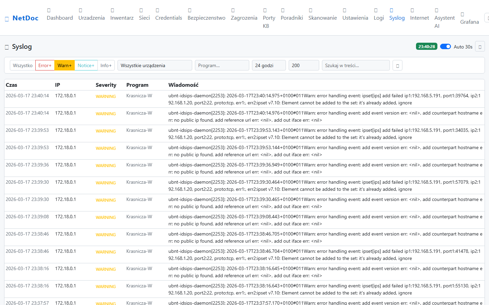Viewport: 489px width, 305px height.
Task: Focus the Szukaj w treści search field
Action: [356, 65]
